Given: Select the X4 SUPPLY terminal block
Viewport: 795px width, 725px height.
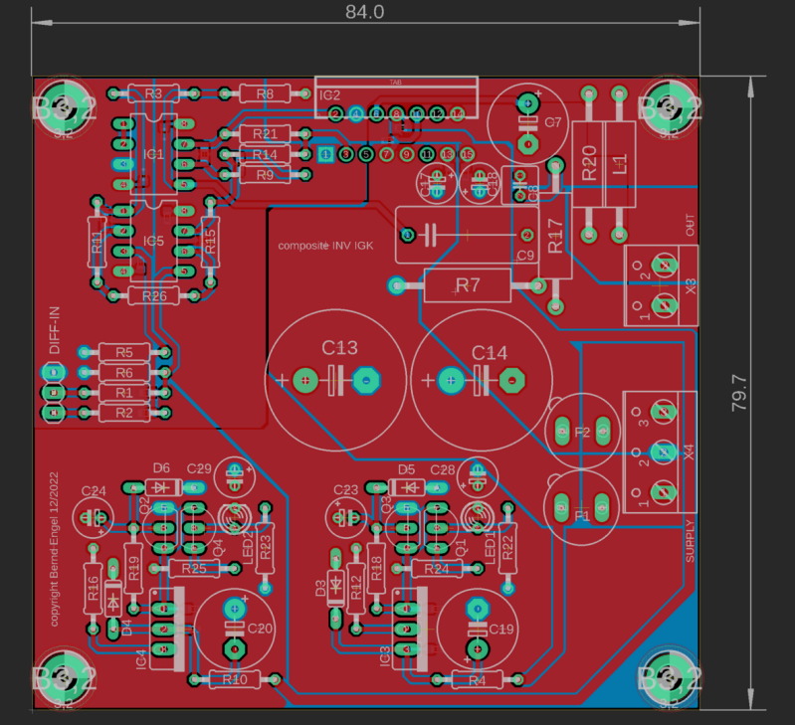Looking at the screenshot, I should tap(660, 452).
